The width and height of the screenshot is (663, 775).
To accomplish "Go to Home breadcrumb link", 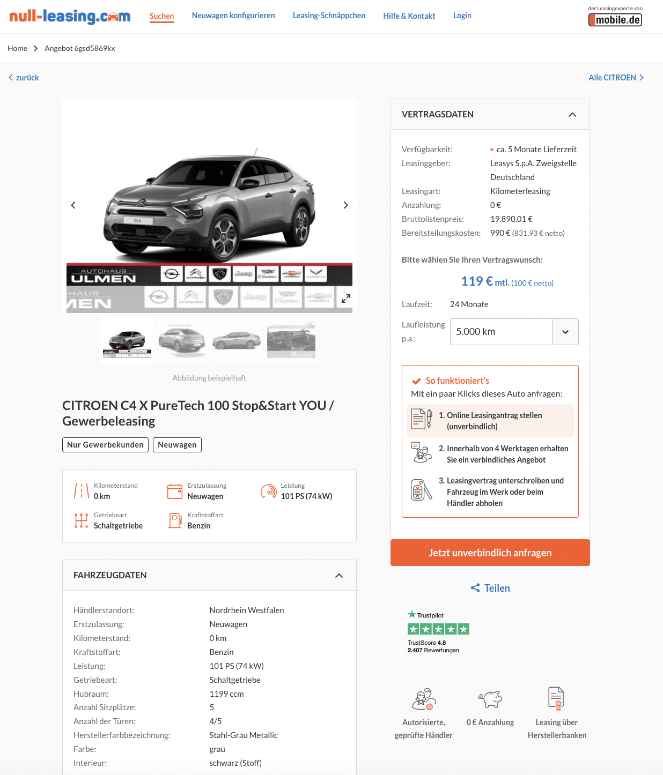I will (17, 48).
